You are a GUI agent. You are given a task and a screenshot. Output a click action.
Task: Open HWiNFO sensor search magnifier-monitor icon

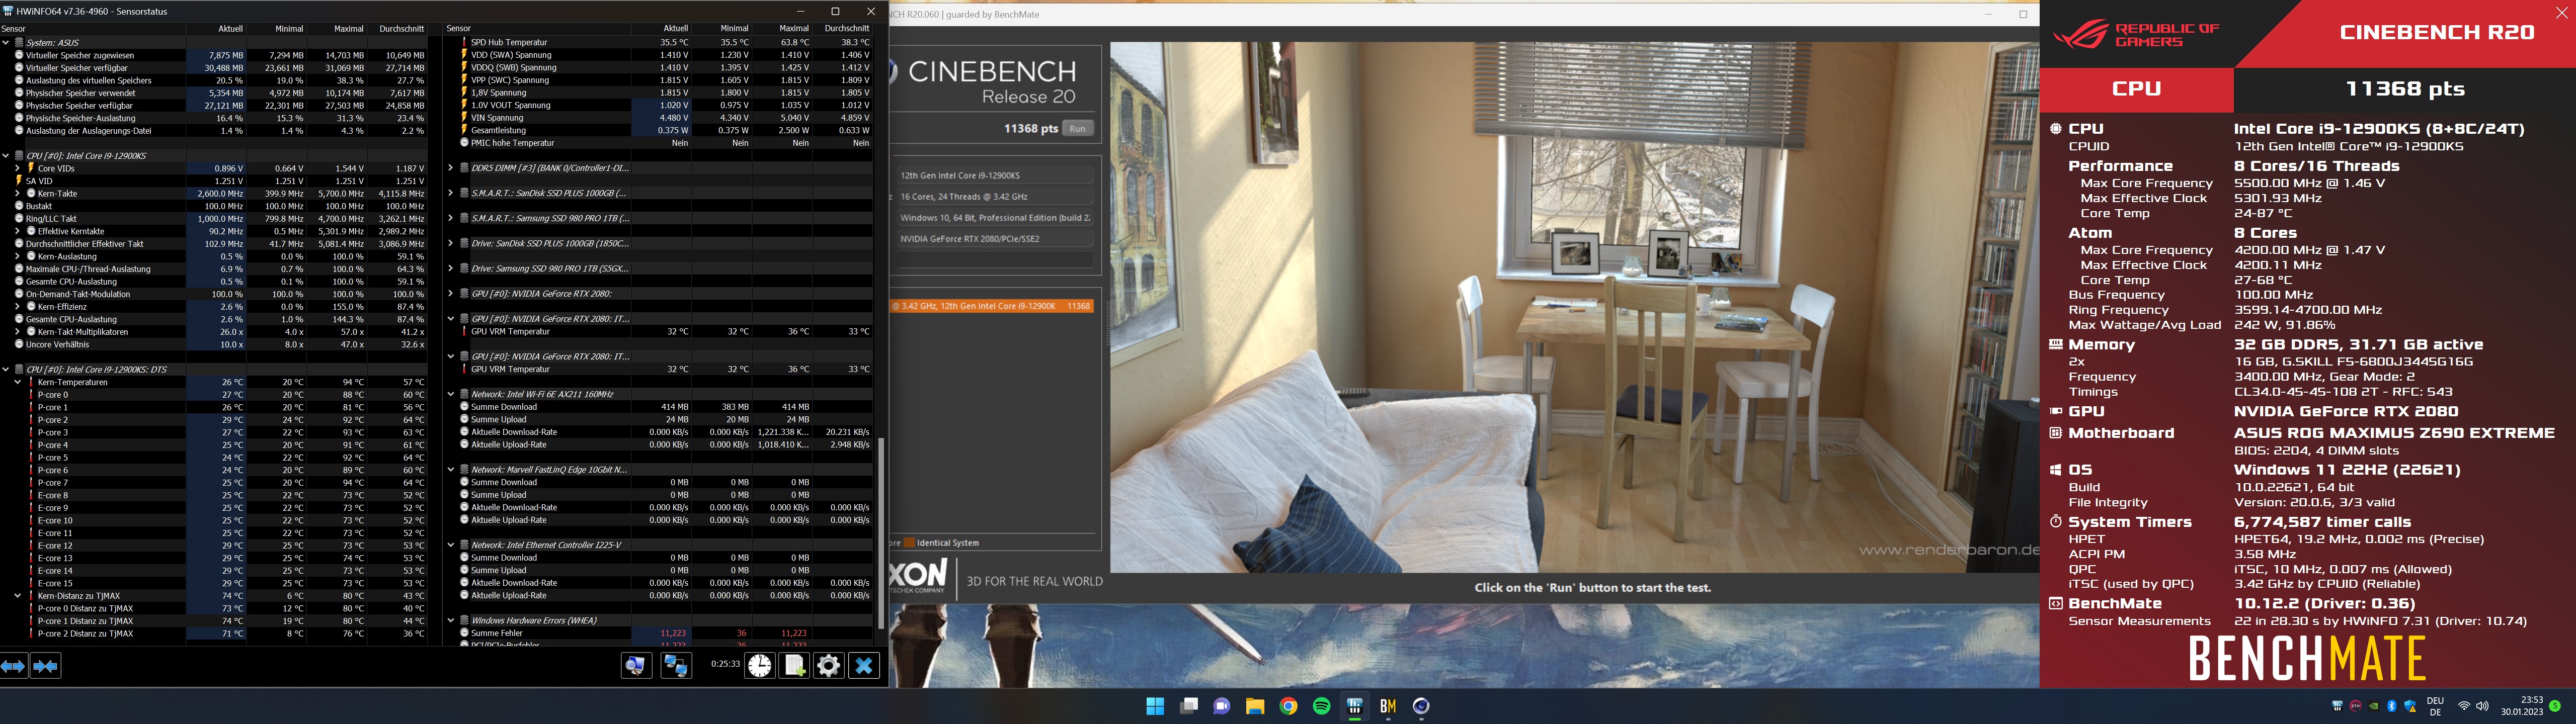(636, 665)
